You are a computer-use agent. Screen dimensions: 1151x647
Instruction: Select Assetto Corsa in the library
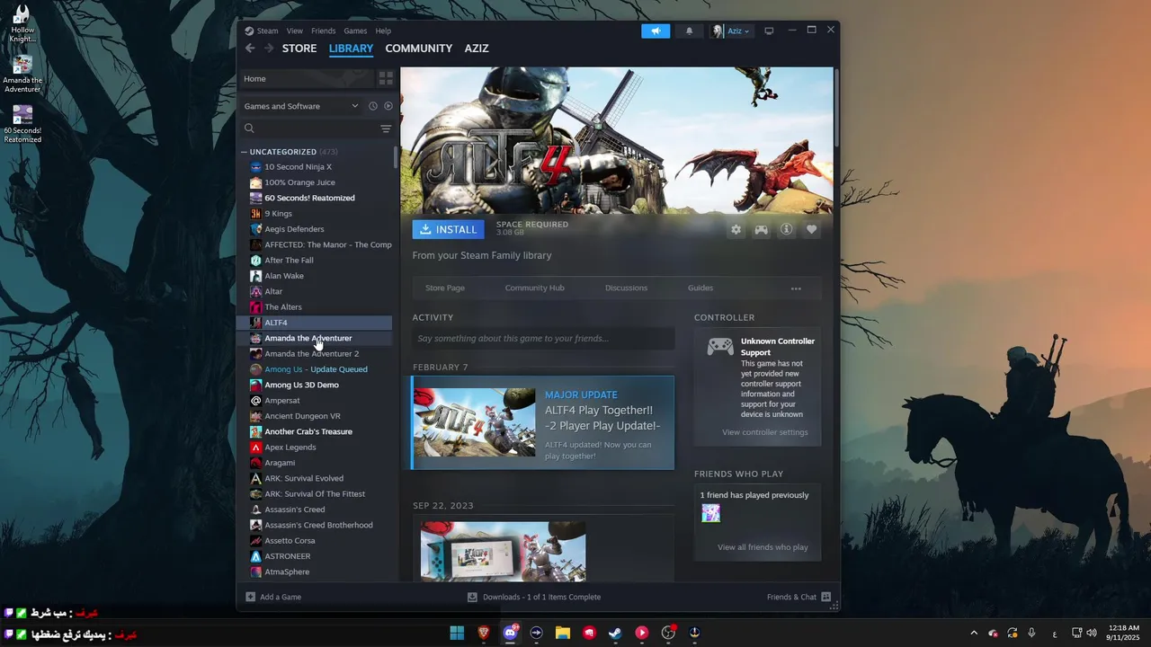click(x=315, y=540)
